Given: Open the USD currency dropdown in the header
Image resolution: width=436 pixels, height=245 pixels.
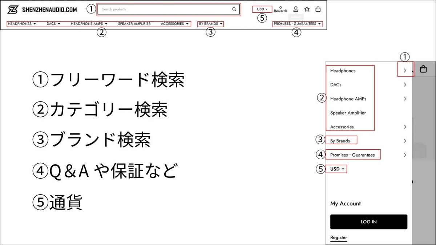Looking at the screenshot, I should (261, 9).
